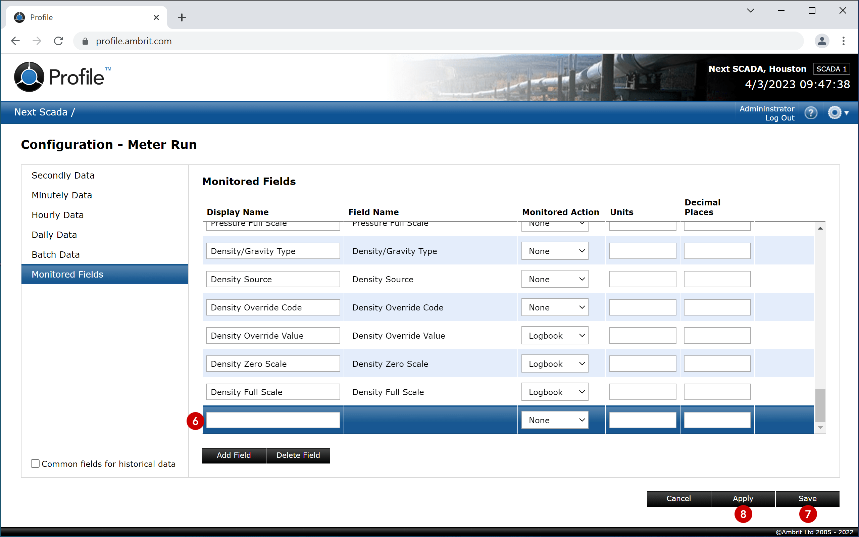Click the SCADA 1 badge
Screen dimensions: 859x537
(x=831, y=69)
